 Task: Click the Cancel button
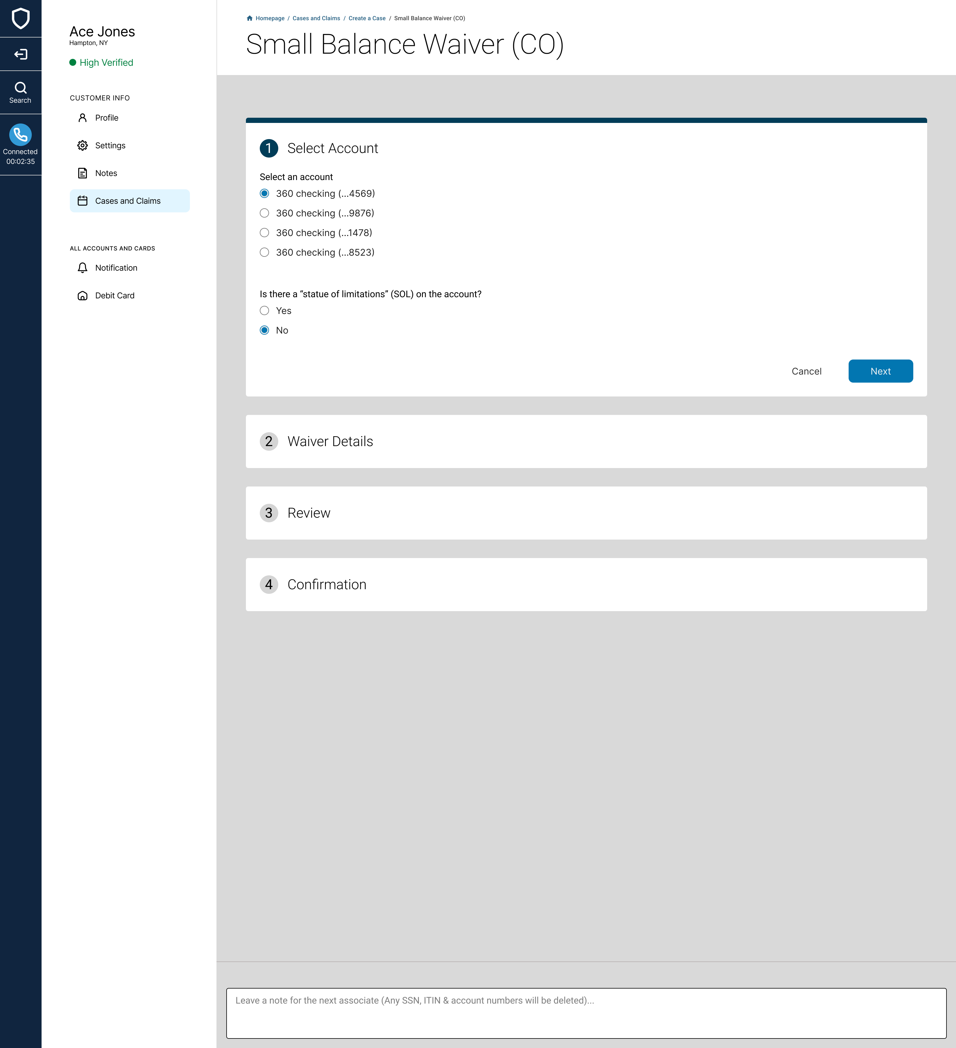tap(806, 371)
